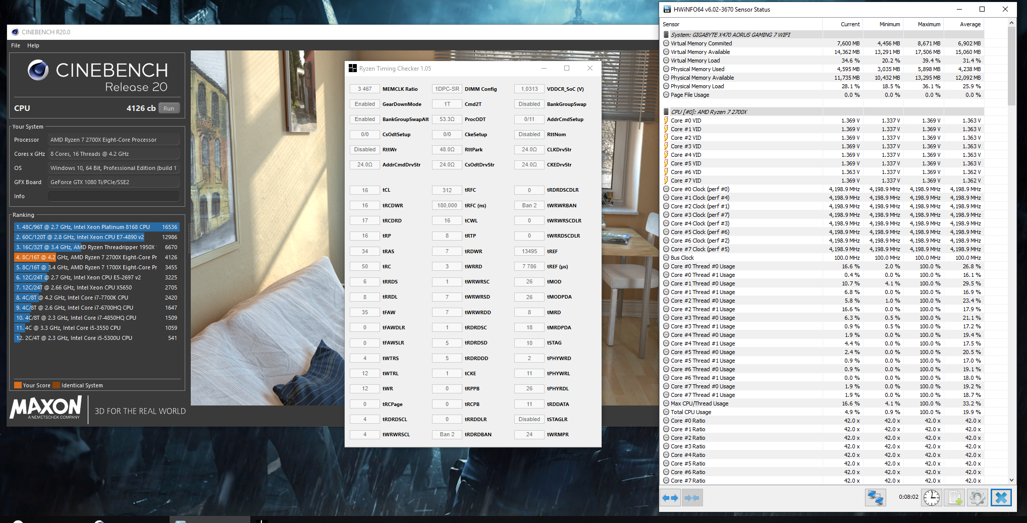
Task: Select the Intel Core i7-7700K ranking row
Action: coord(96,298)
